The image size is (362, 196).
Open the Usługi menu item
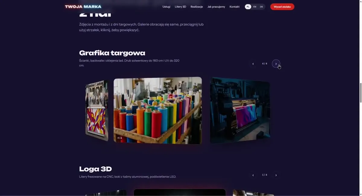click(166, 7)
